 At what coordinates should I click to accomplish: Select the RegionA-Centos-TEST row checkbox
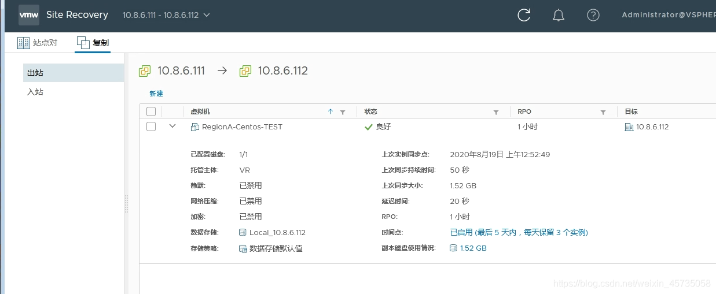coord(151,126)
